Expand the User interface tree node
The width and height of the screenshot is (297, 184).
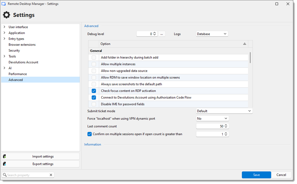point(4,27)
